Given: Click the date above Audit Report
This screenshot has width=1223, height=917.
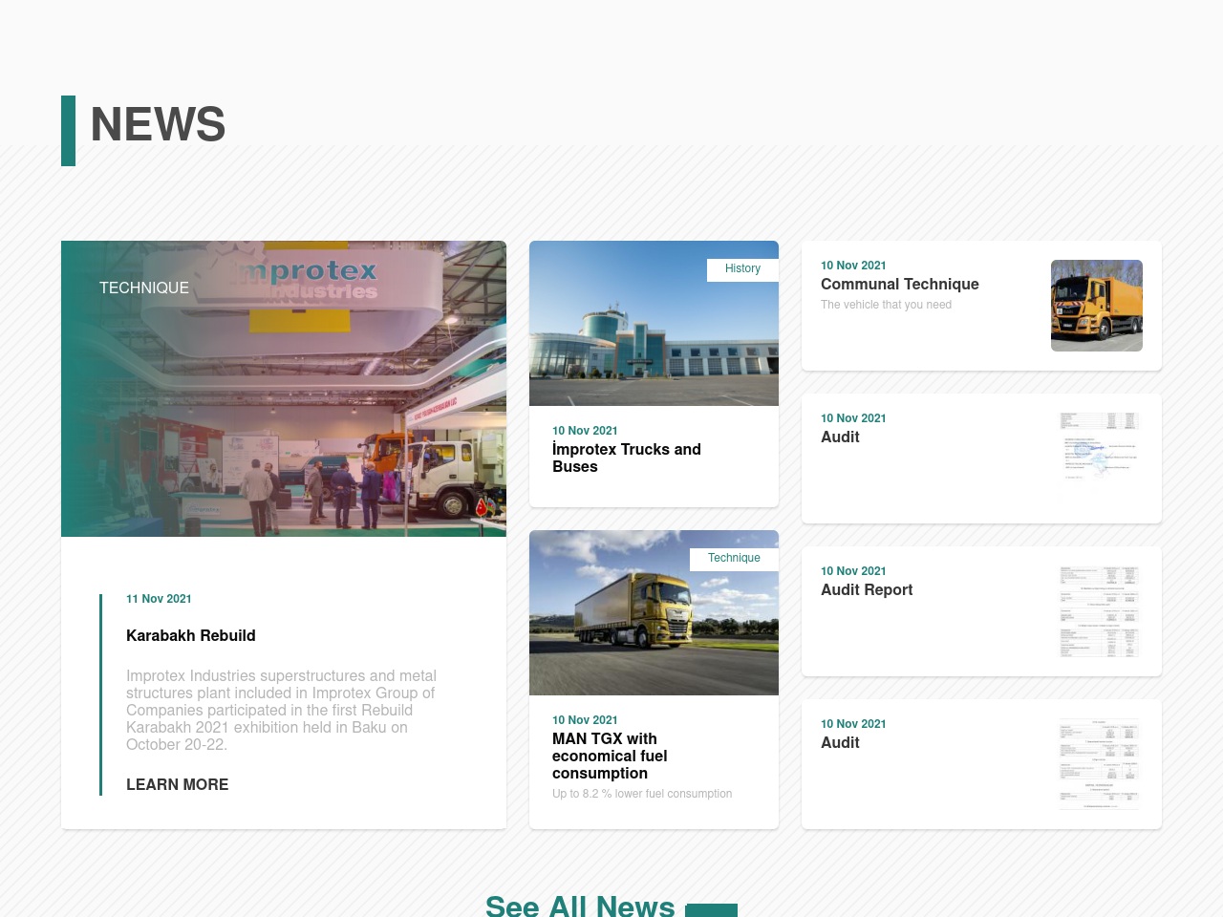Looking at the screenshot, I should [x=853, y=571].
